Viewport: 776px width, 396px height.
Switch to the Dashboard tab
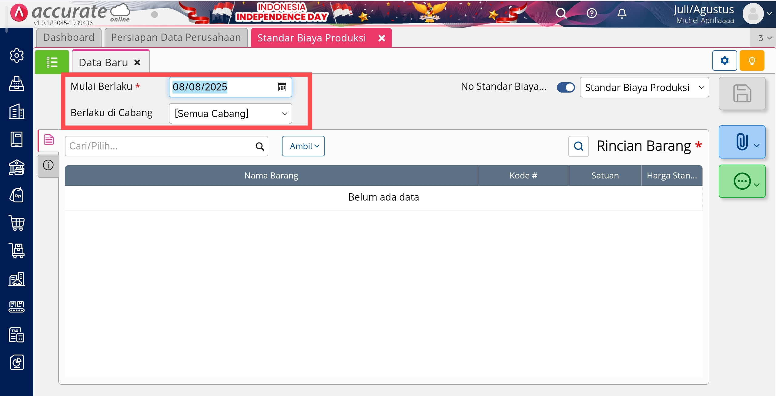[x=69, y=38]
